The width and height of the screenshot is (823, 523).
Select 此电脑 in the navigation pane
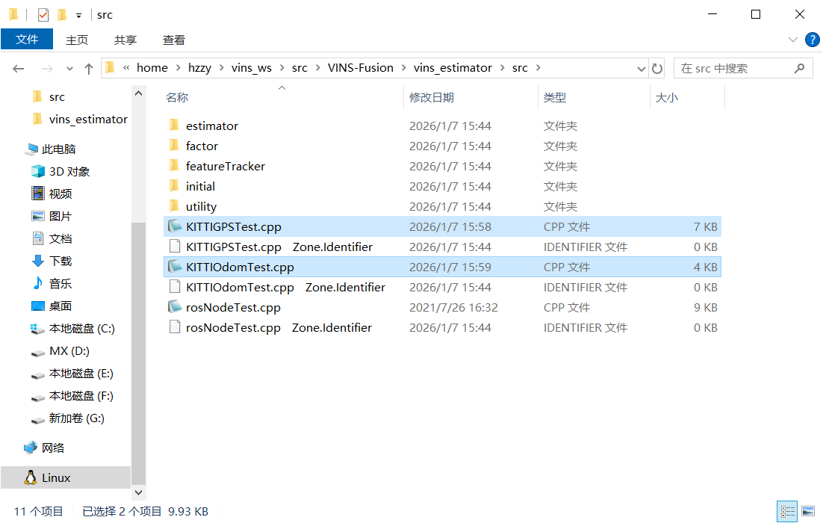(x=58, y=149)
